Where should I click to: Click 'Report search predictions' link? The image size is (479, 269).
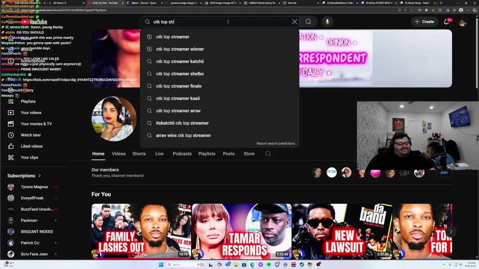tap(275, 143)
